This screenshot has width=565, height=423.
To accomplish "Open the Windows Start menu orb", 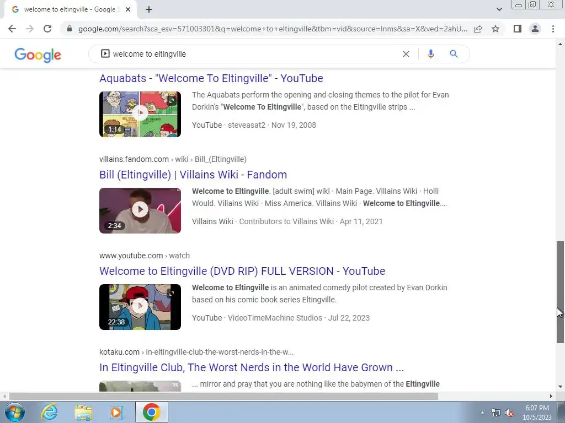I will [x=14, y=412].
